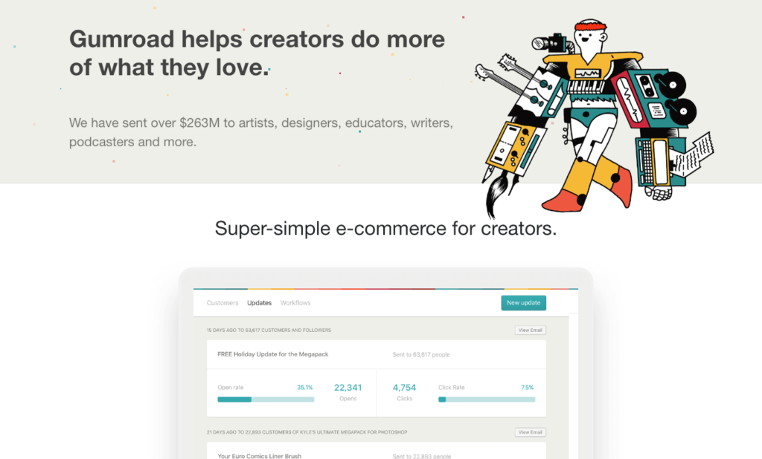The image size is (762, 459).
Task: Open Your Euro Comics Liner Brush update
Action: 260,455
